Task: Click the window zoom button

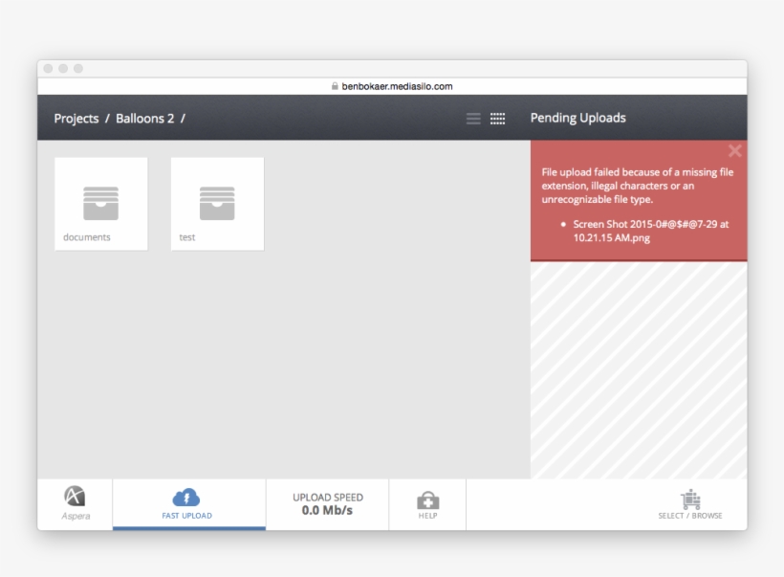Action: pos(78,69)
